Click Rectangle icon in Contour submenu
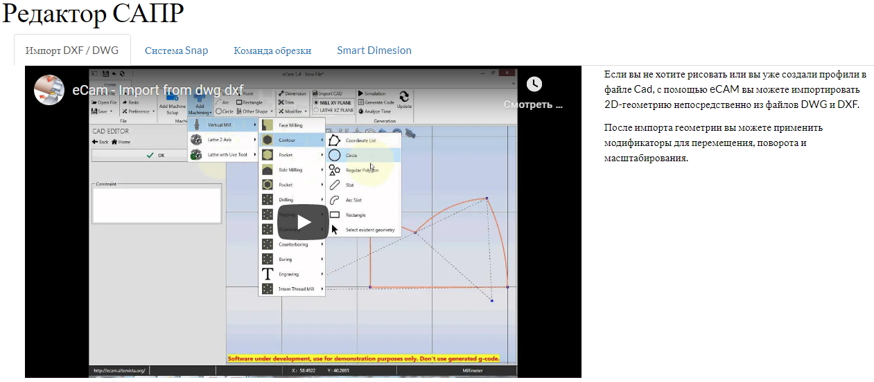874x382 pixels. 335,215
